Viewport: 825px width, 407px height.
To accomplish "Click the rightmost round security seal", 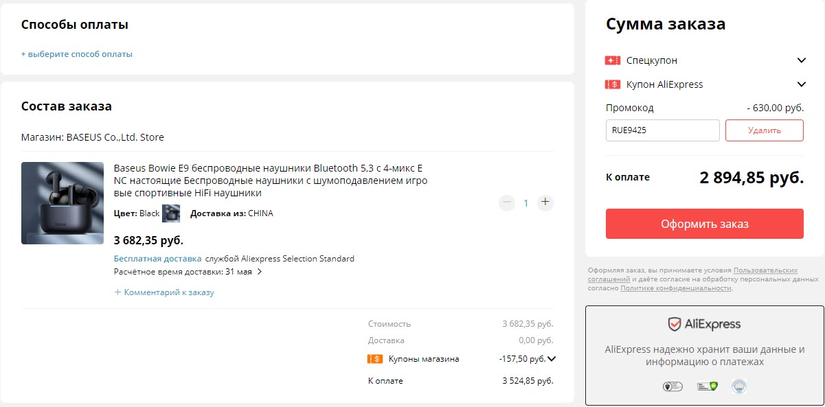I will (x=738, y=387).
